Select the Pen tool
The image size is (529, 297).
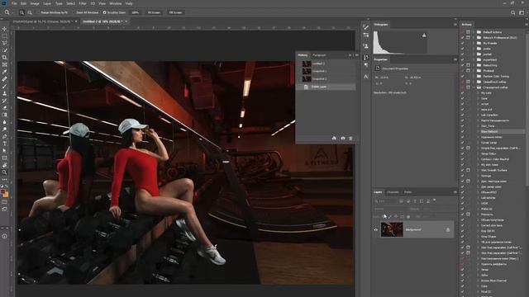(x=4, y=136)
